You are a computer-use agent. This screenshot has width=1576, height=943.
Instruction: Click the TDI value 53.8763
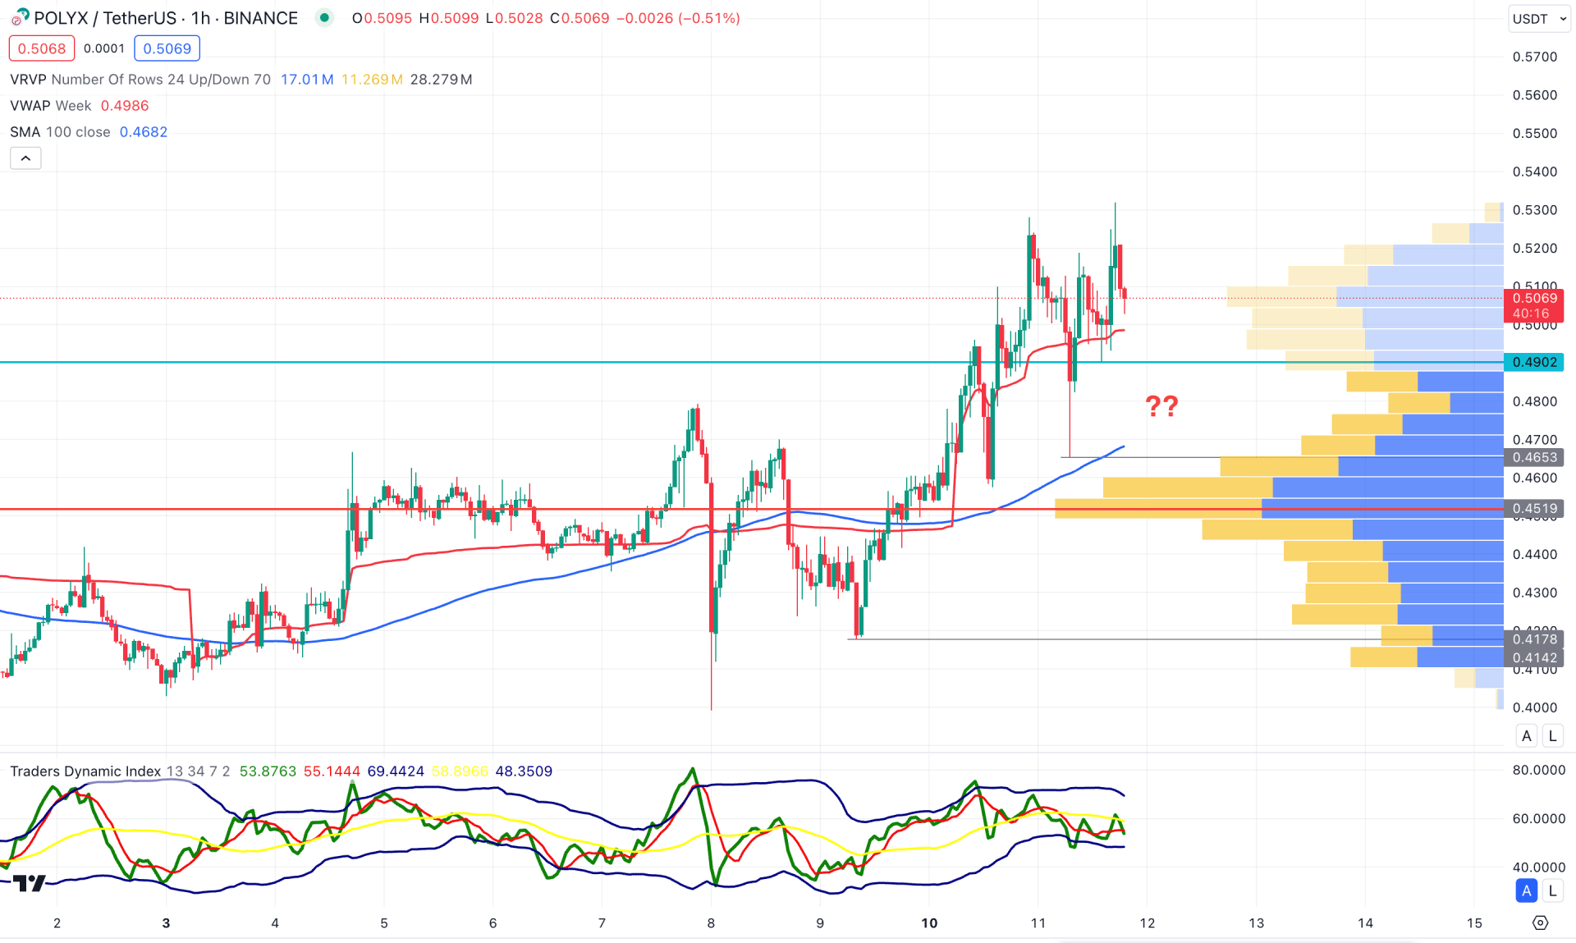click(x=268, y=771)
